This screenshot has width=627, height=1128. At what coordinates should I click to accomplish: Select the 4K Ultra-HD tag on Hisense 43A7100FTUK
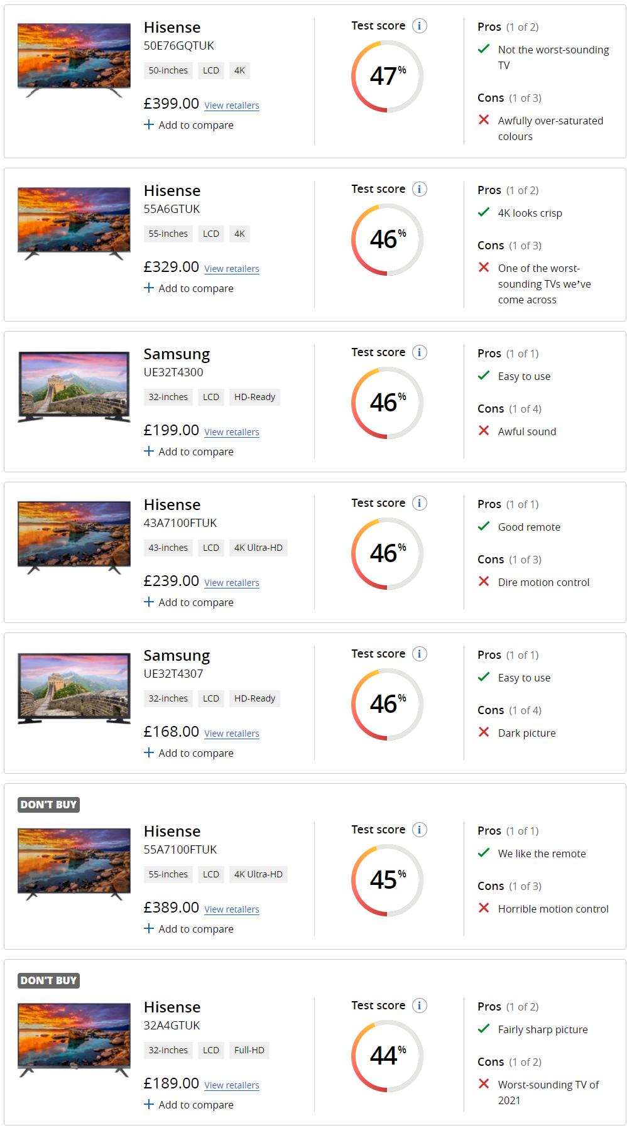(258, 548)
